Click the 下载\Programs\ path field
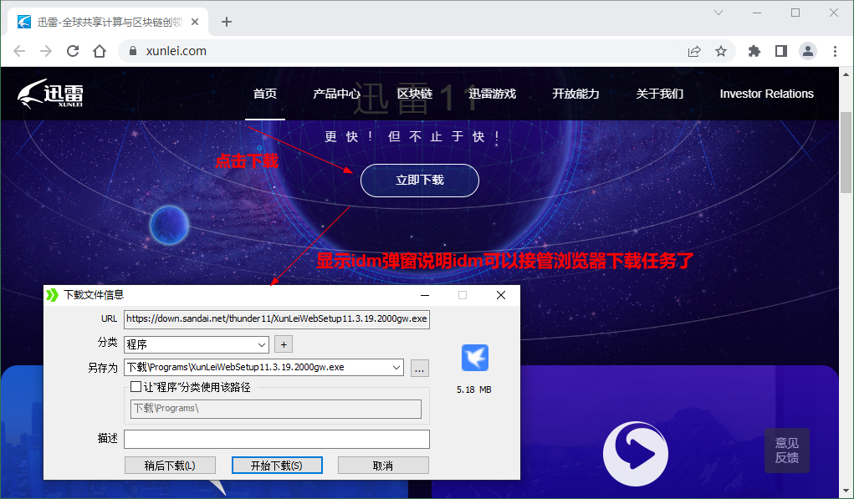Image resolution: width=854 pixels, height=499 pixels. (276, 409)
